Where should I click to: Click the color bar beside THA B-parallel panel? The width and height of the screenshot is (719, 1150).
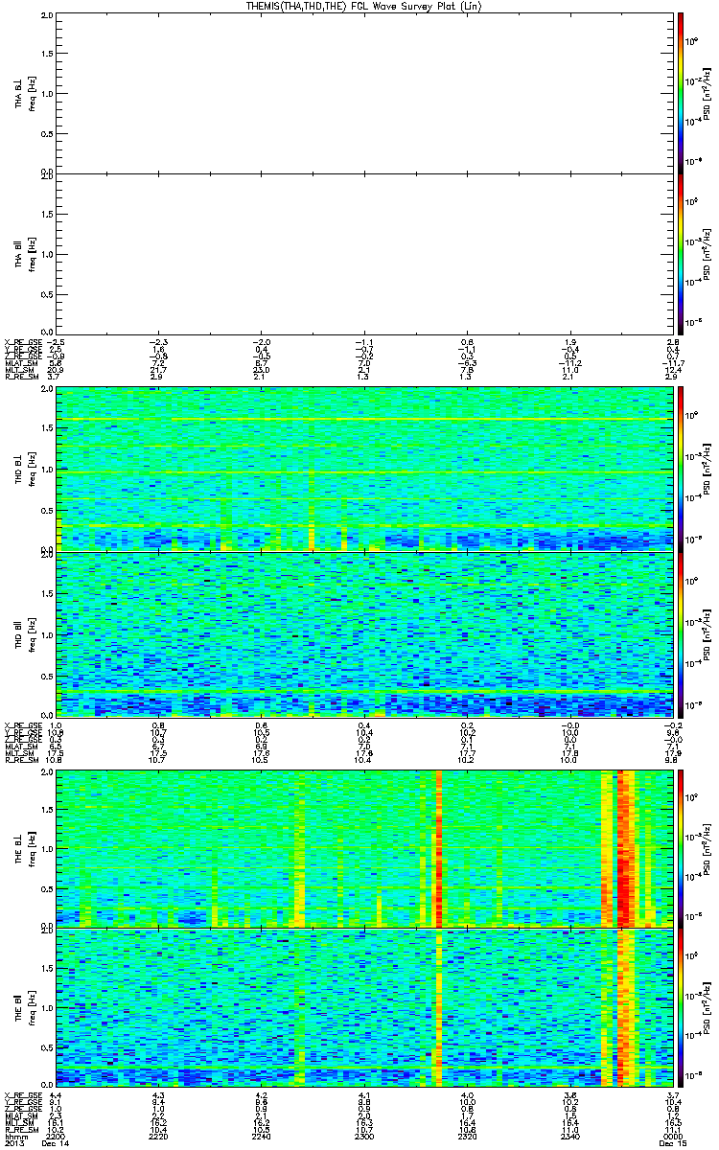681,253
